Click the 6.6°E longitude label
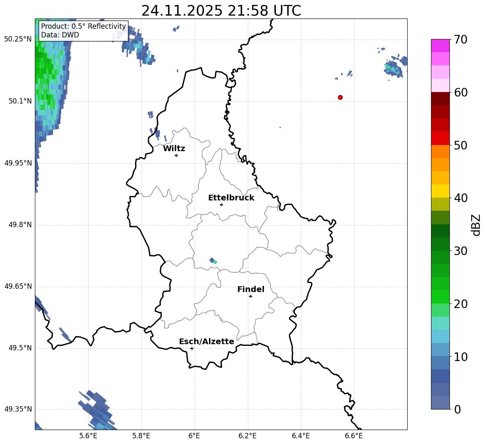The image size is (486, 444). click(x=354, y=436)
